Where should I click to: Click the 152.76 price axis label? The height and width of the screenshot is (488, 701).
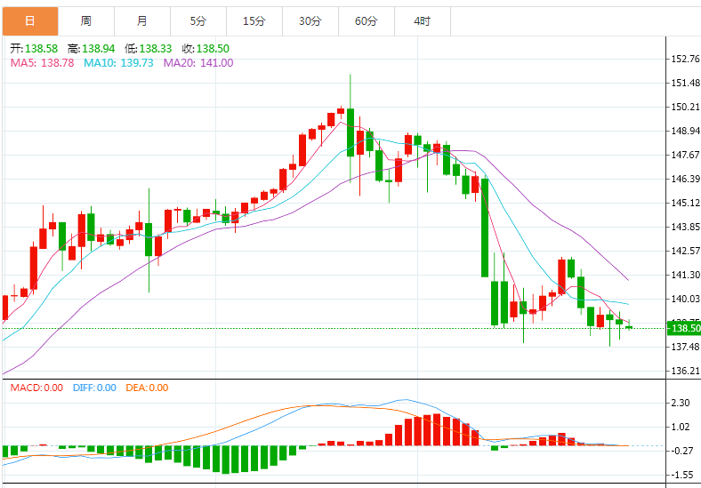(685, 59)
